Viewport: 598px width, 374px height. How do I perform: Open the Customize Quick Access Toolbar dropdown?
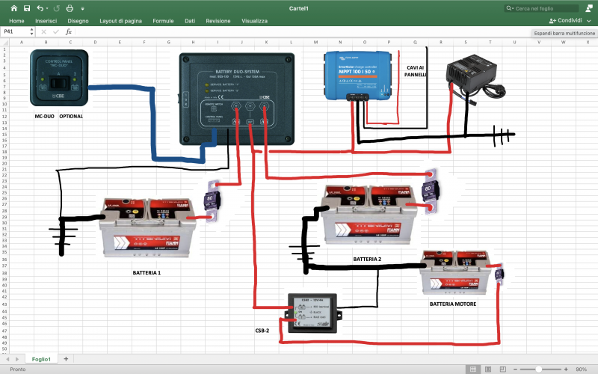[x=82, y=7]
